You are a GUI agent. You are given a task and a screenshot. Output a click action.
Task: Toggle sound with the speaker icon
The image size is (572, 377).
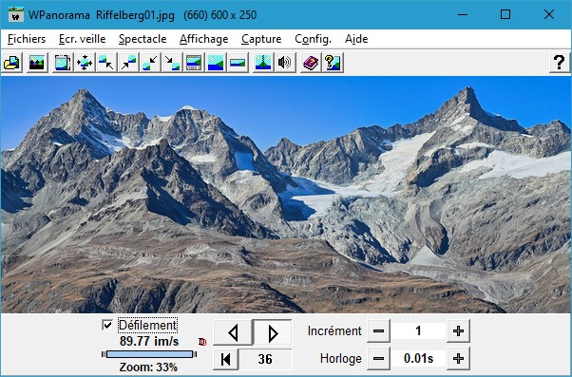coord(285,63)
